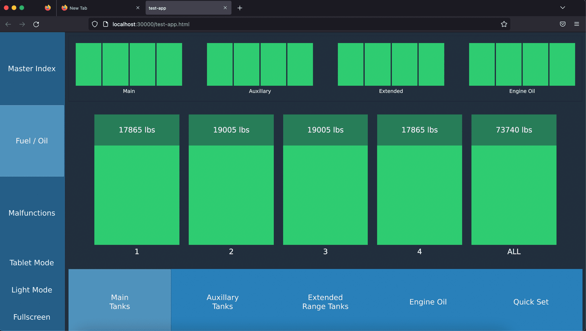Image resolution: width=586 pixels, height=331 pixels.
Task: Adjust the ALL tanks fuel level bar
Action: pos(514,195)
